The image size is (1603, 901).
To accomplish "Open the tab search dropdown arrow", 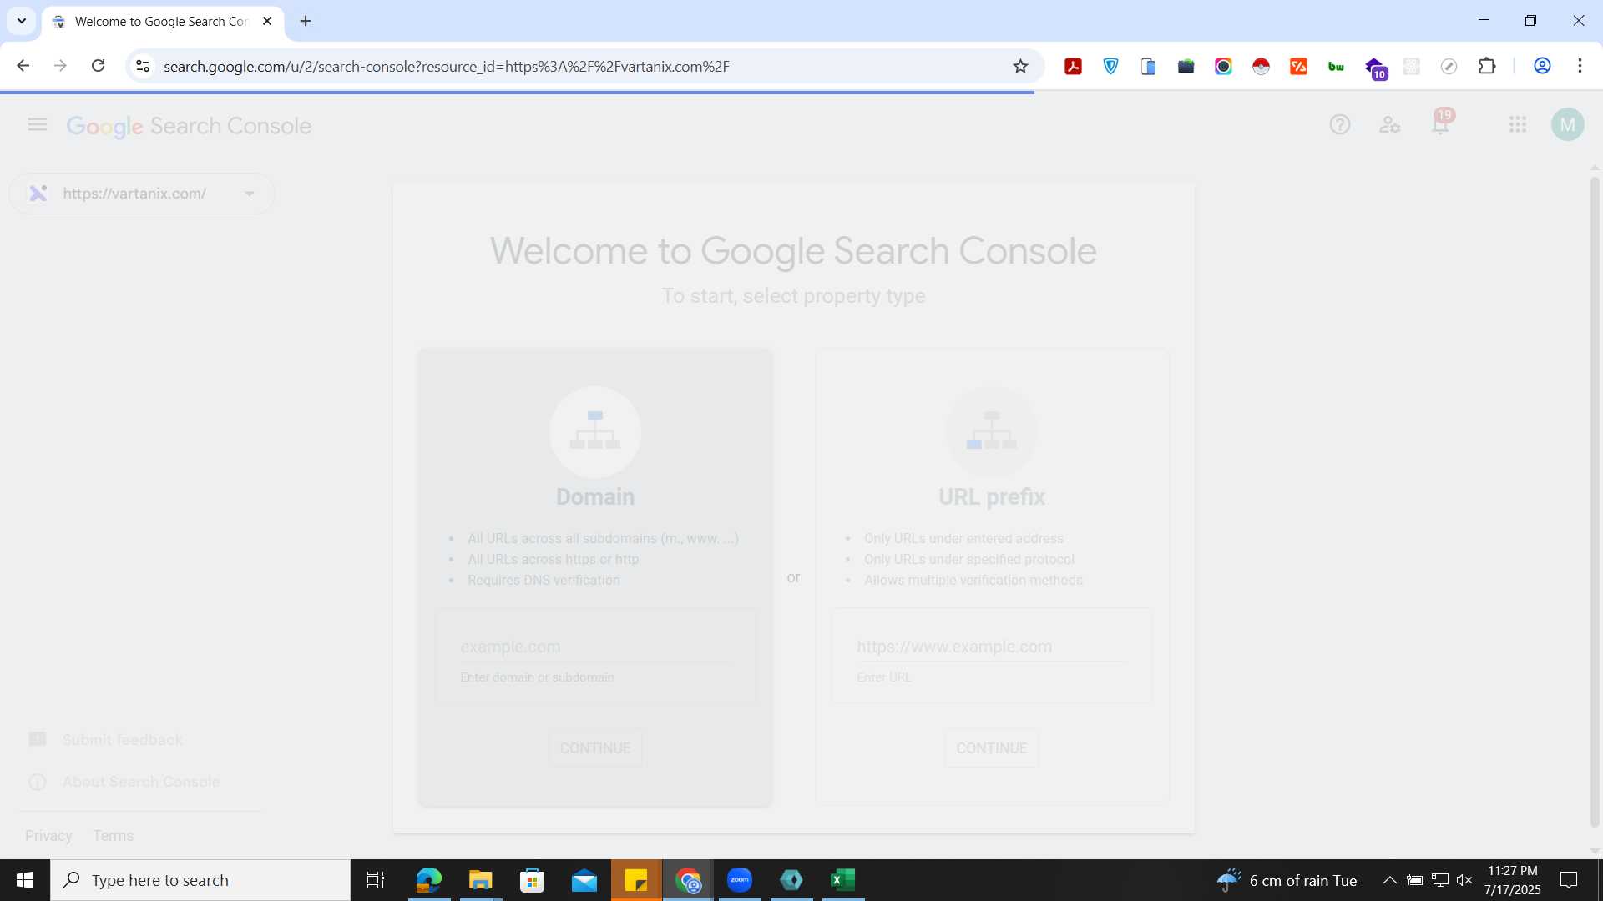I will pyautogui.click(x=22, y=21).
